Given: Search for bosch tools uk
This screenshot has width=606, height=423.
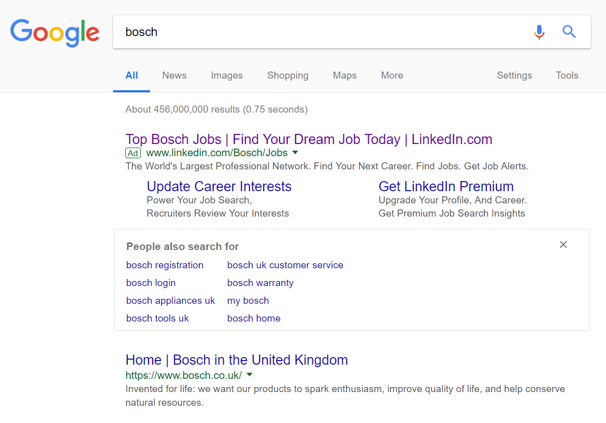Looking at the screenshot, I should tap(157, 319).
